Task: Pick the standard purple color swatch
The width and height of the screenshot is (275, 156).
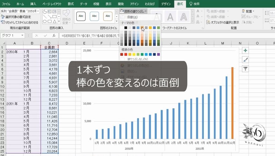Action: (x=158, y=54)
